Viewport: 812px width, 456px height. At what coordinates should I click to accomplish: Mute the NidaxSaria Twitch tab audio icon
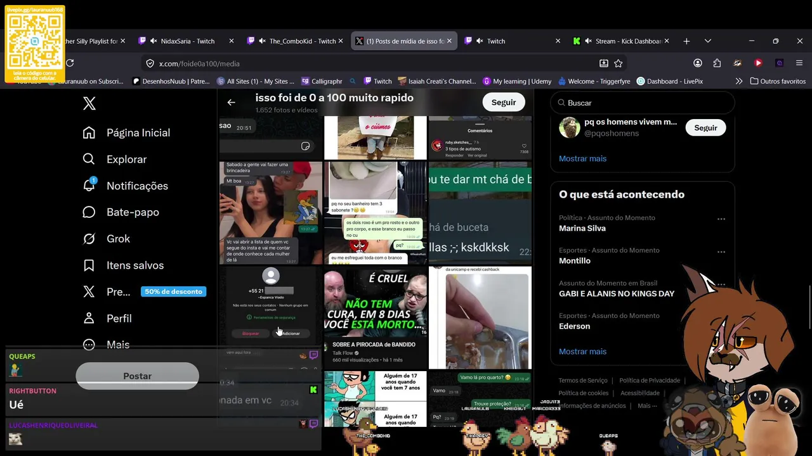(154, 41)
